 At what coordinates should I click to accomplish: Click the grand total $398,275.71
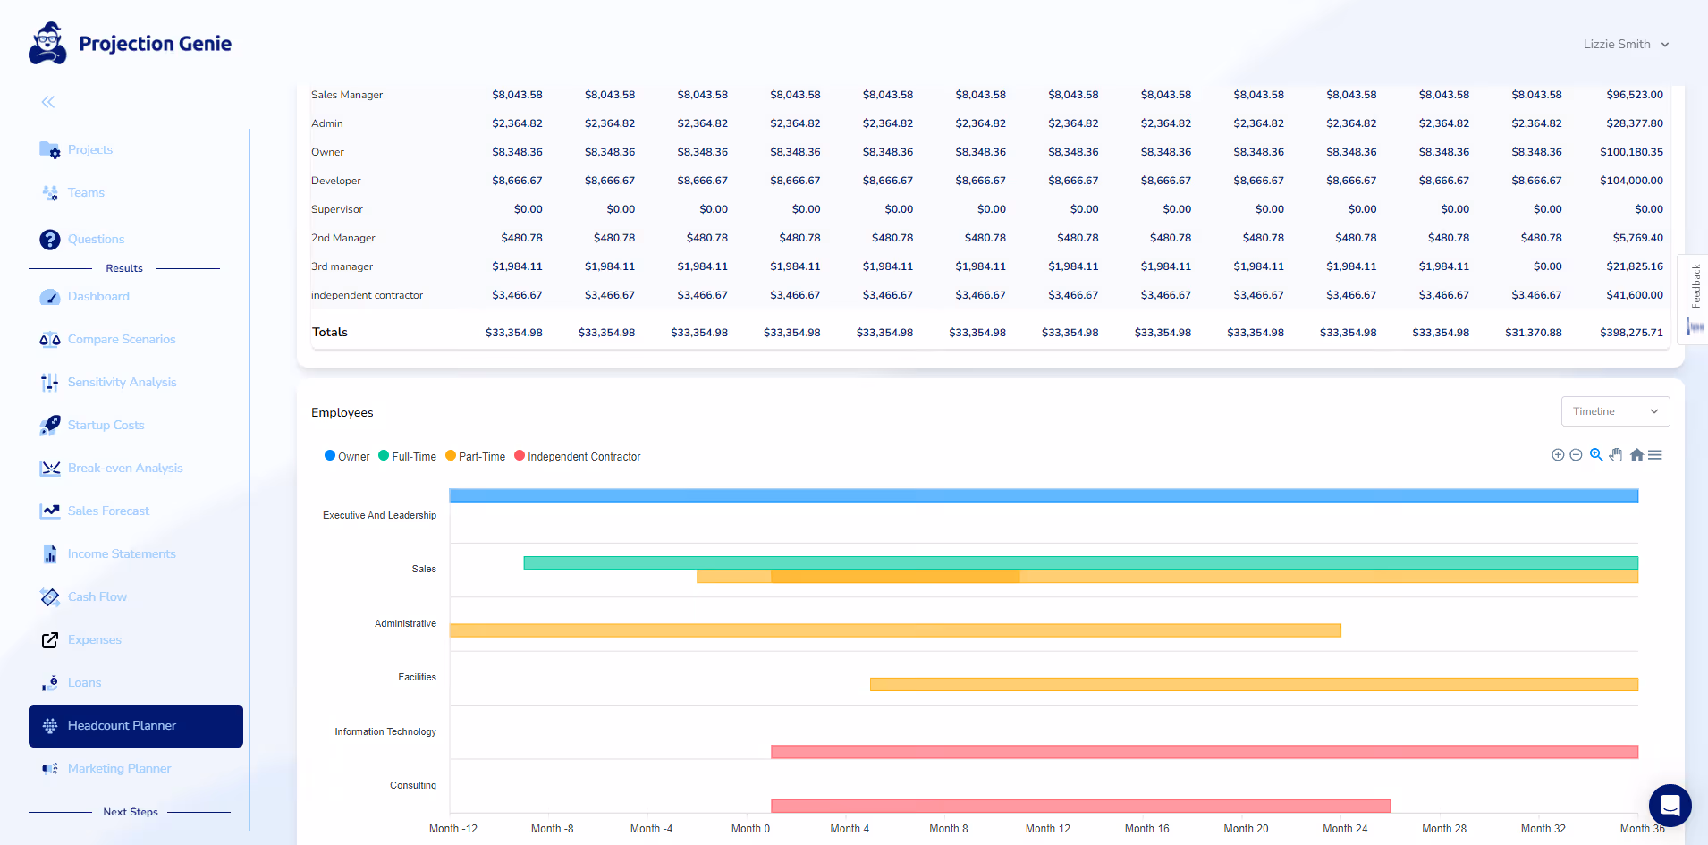tap(1631, 333)
